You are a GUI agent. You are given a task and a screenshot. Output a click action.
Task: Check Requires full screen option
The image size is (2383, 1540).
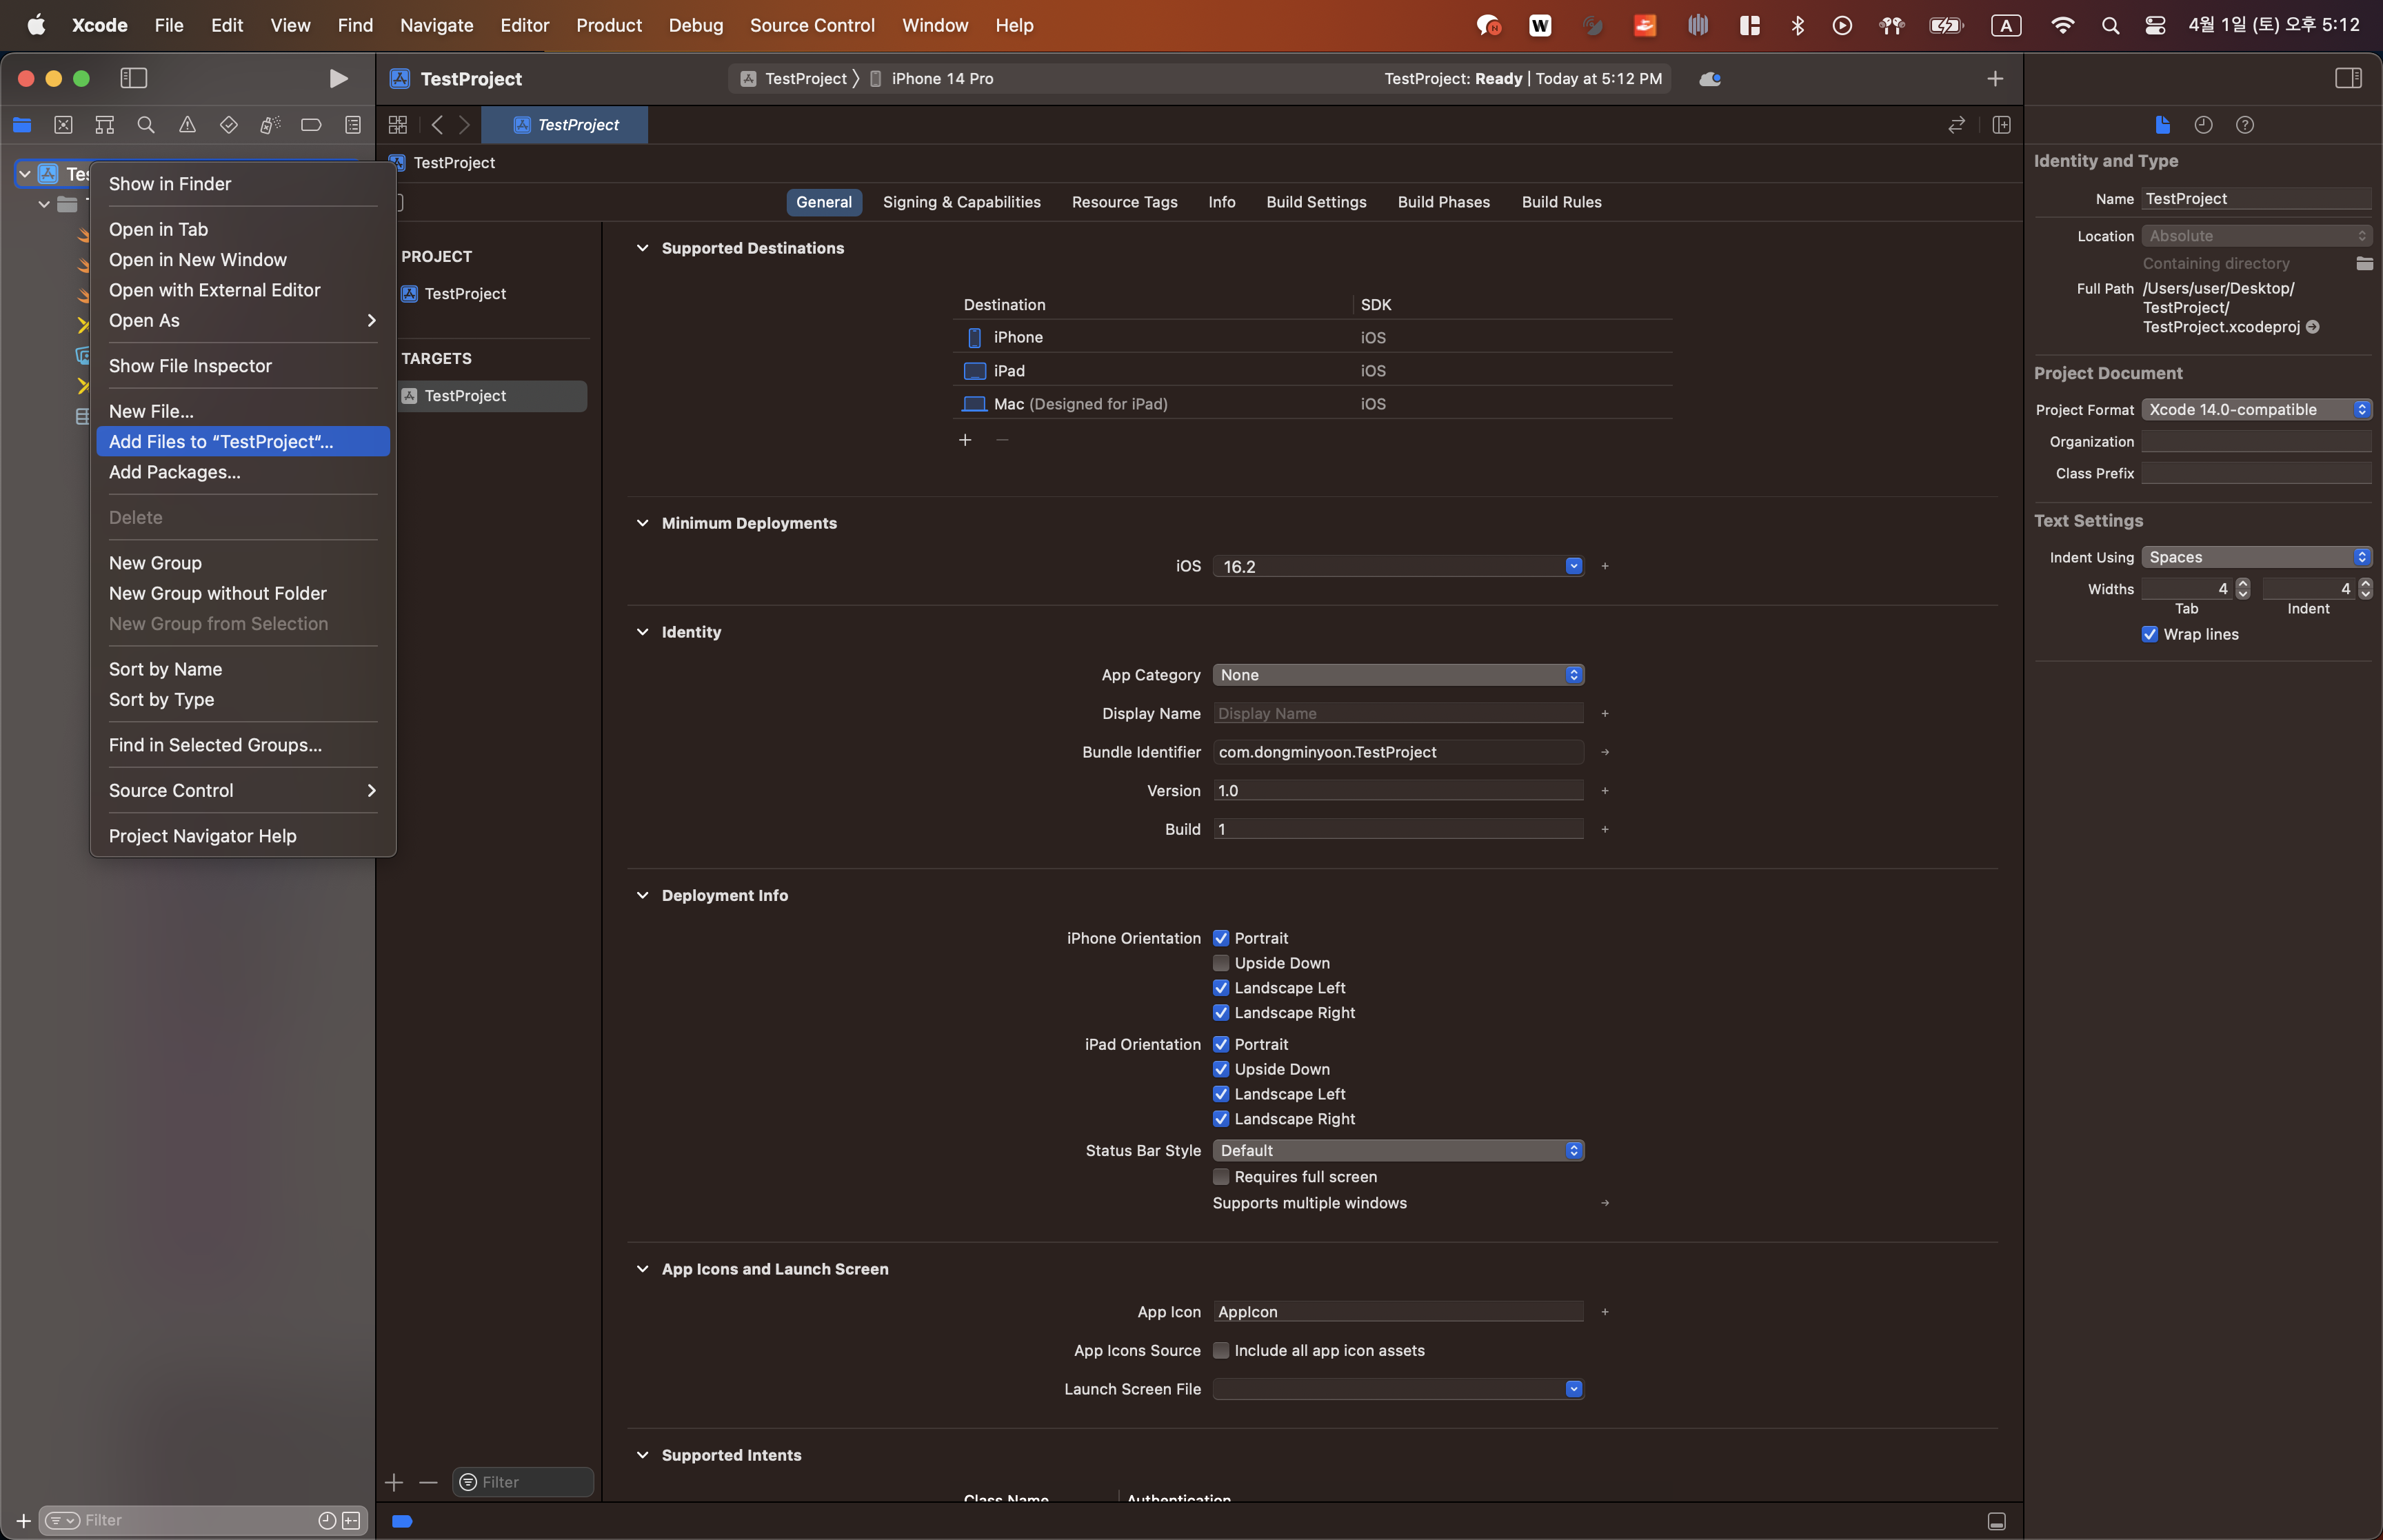[x=1221, y=1177]
